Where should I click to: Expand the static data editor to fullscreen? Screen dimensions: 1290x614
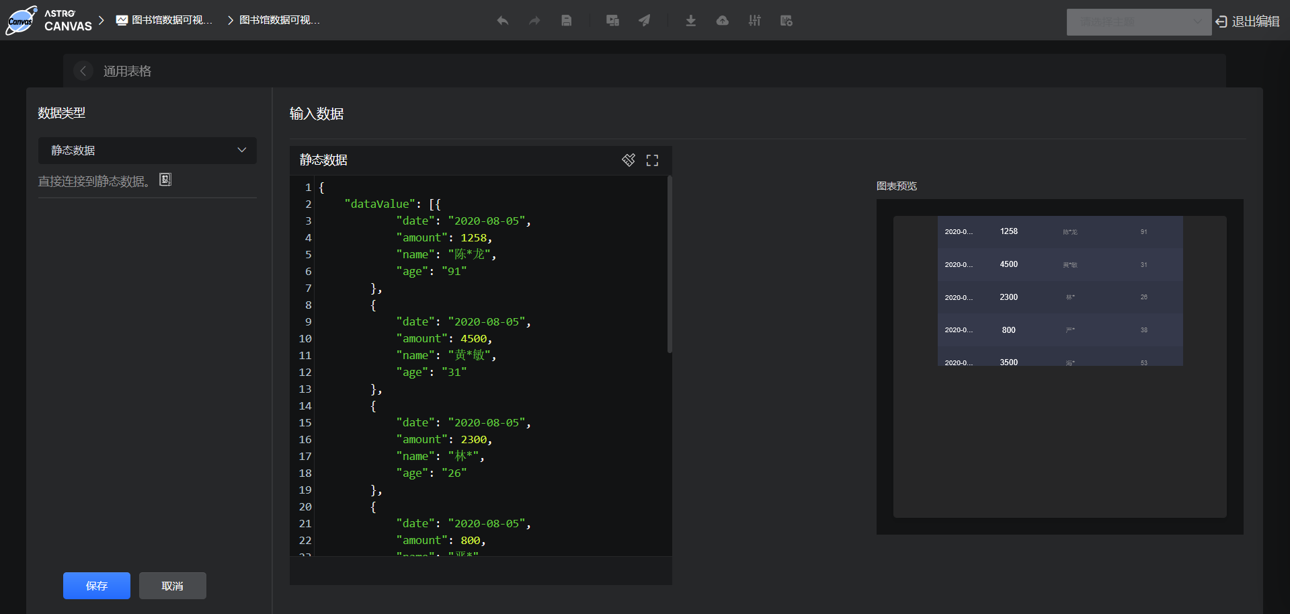tap(652, 160)
